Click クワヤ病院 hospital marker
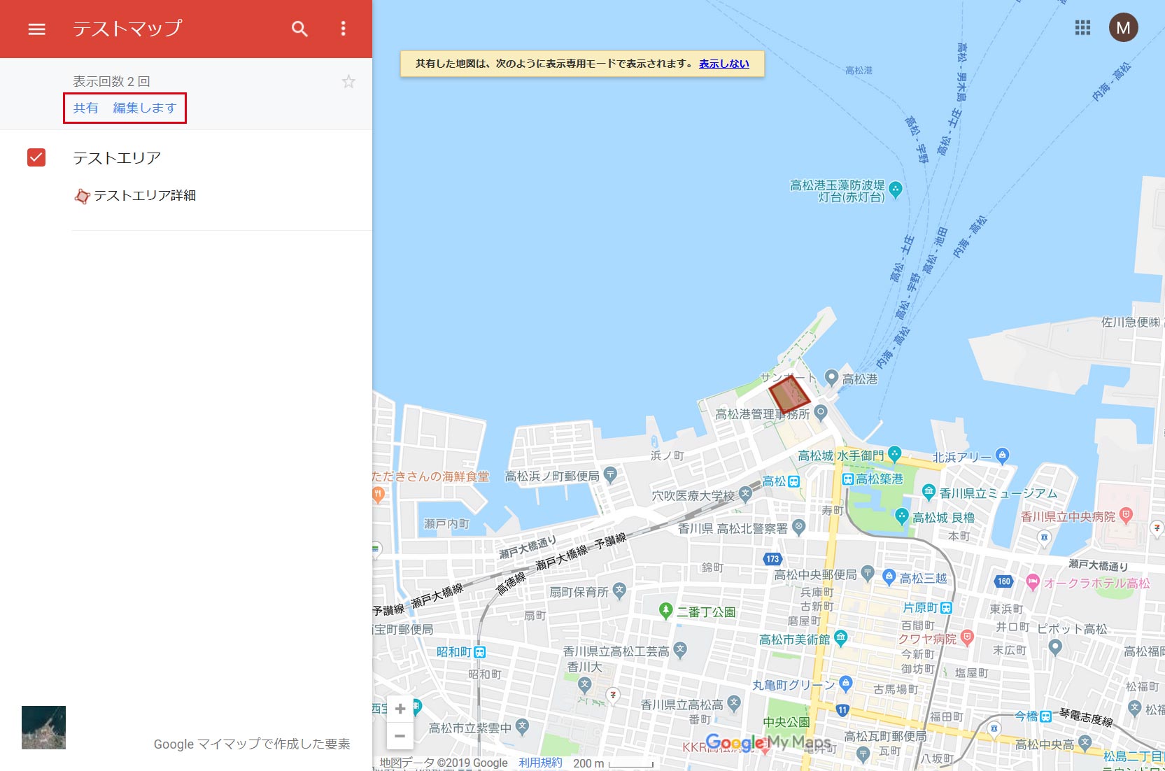The image size is (1165, 771). 967,637
